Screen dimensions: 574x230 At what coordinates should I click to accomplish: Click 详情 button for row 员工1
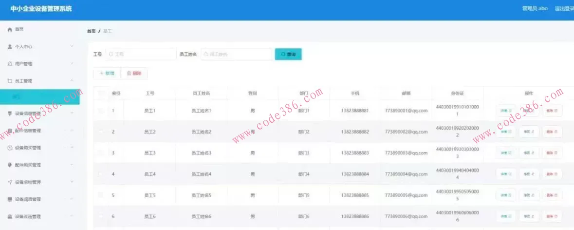pyautogui.click(x=505, y=110)
